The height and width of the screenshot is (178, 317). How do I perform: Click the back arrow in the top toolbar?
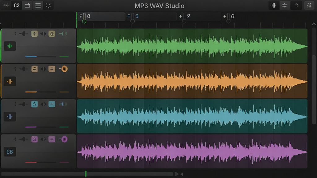pyautogui.click(x=6, y=6)
